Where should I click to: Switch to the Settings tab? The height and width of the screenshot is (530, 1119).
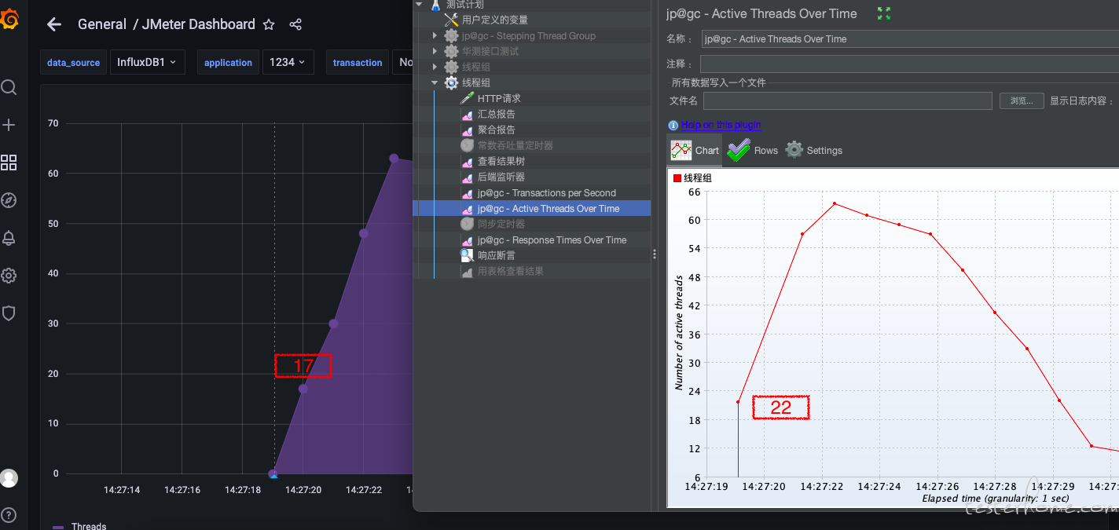814,150
